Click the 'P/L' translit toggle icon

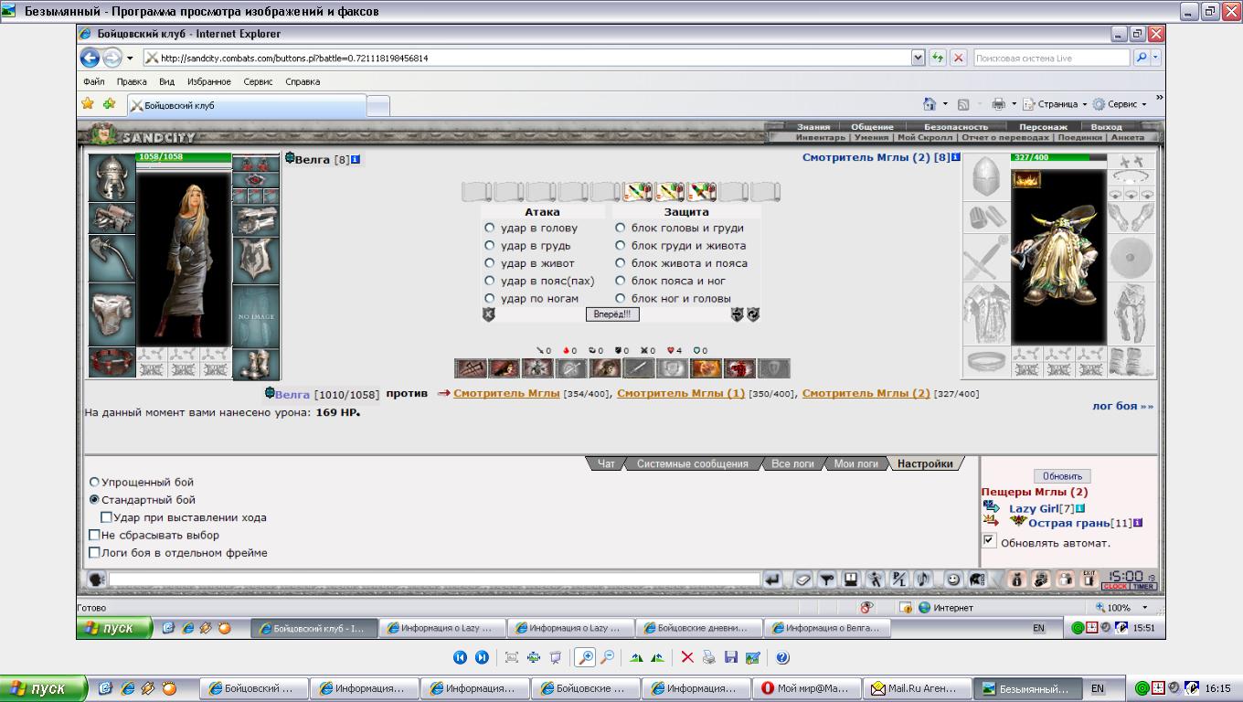[x=898, y=580]
